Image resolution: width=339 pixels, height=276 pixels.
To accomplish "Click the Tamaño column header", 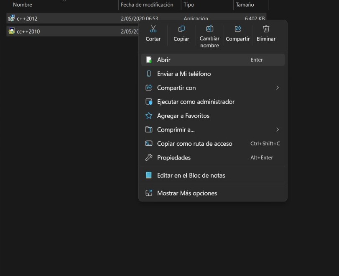I will tap(245, 5).
